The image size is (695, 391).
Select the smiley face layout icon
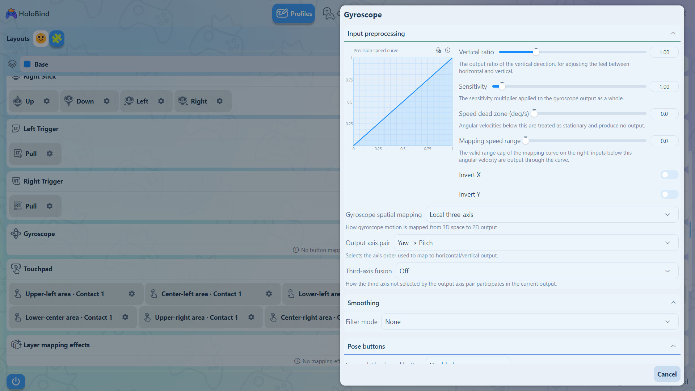point(41,38)
